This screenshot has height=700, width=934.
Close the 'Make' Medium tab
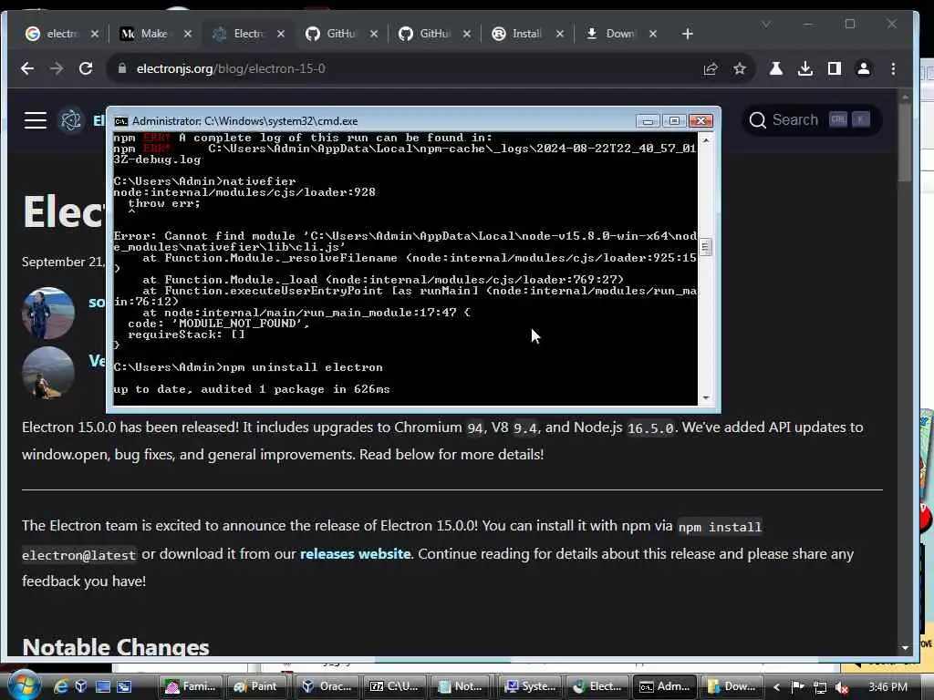pos(188,34)
